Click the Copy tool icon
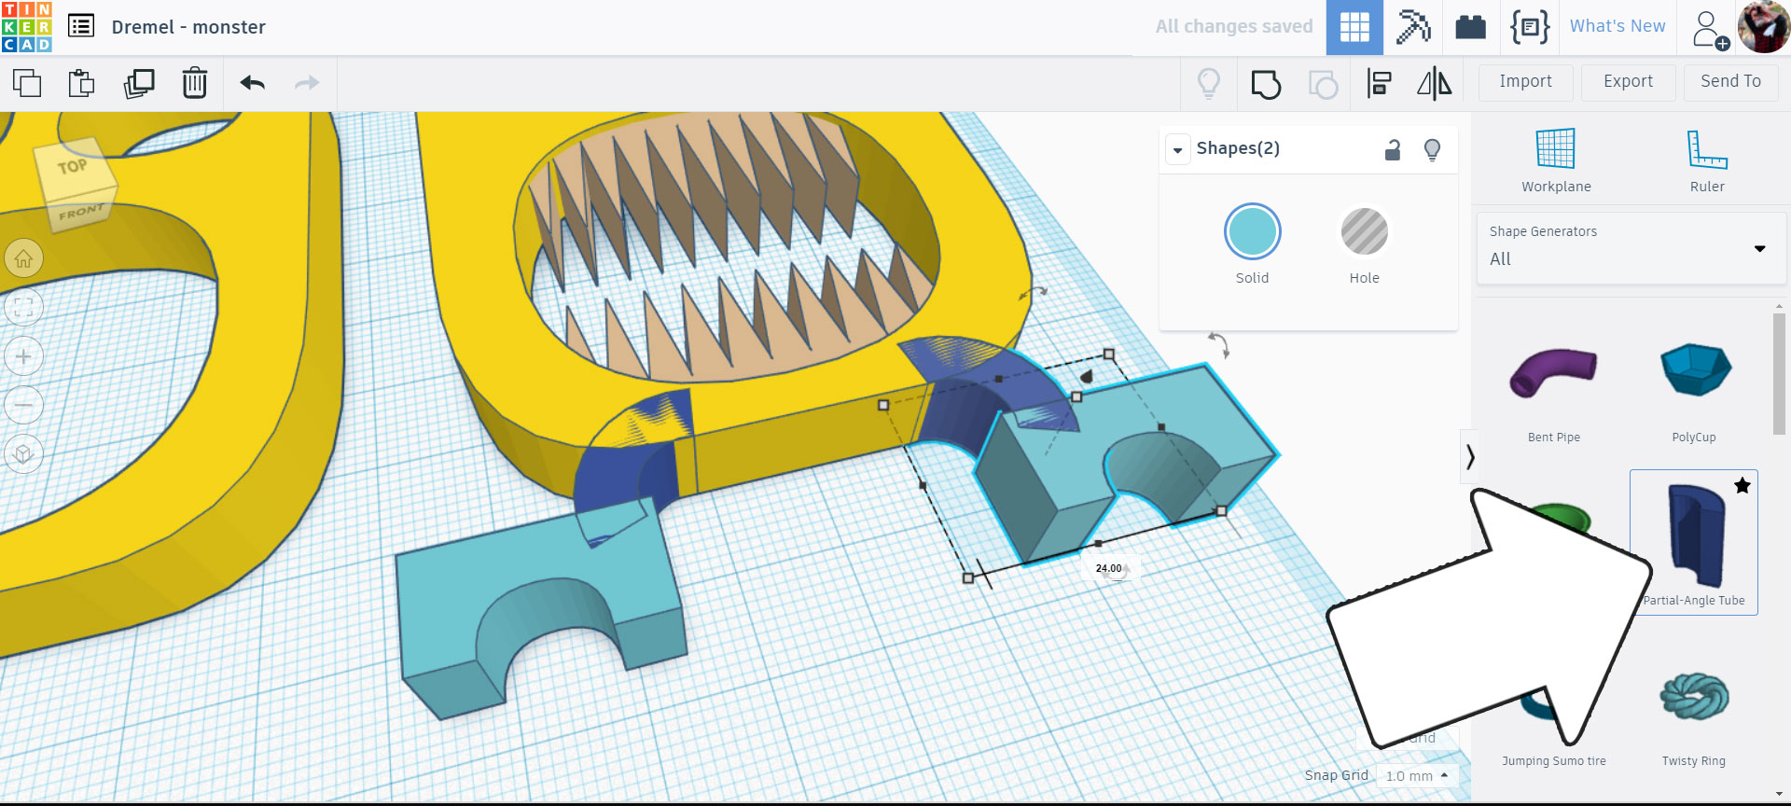Image resolution: width=1791 pixels, height=806 pixels. (27, 83)
